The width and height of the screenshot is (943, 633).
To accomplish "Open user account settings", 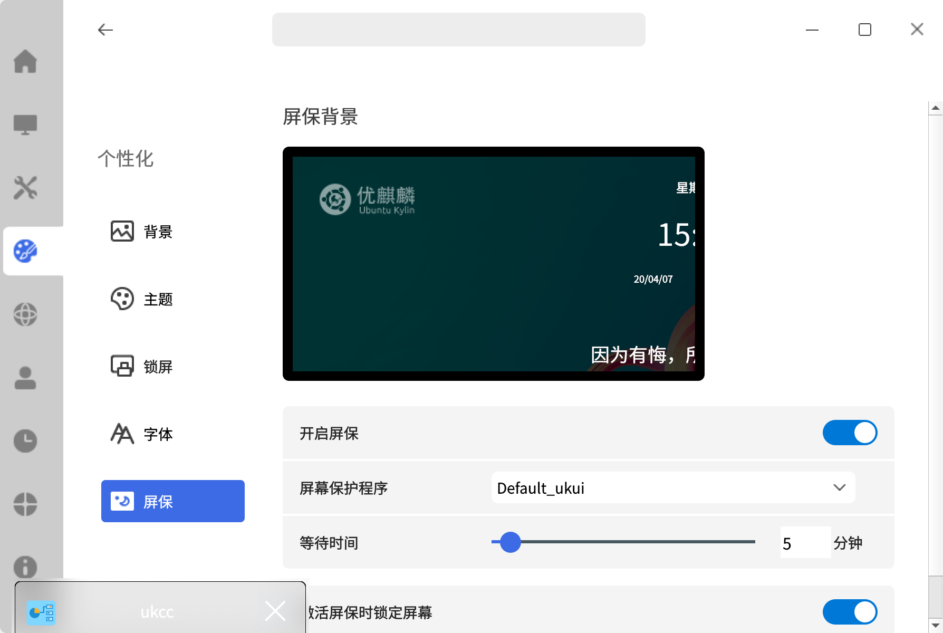I will 26,378.
